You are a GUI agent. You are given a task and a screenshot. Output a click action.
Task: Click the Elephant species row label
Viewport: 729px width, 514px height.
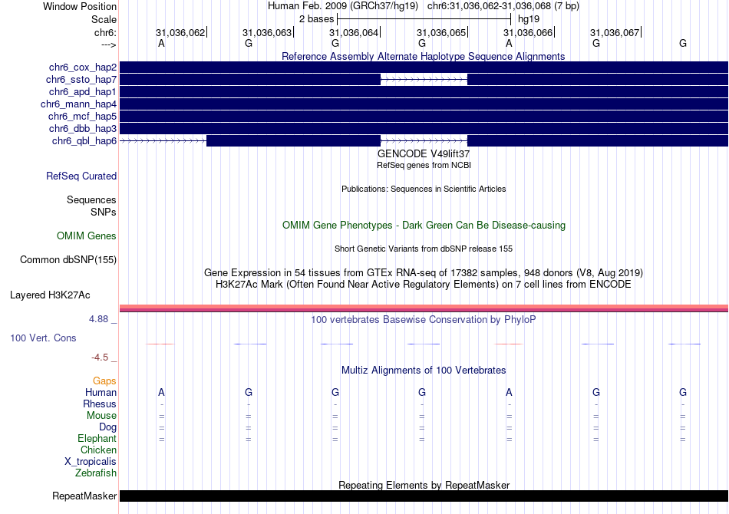[97, 438]
